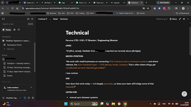
Task: Open Chrome extensions puzzle icon
Action: pos(169,8)
